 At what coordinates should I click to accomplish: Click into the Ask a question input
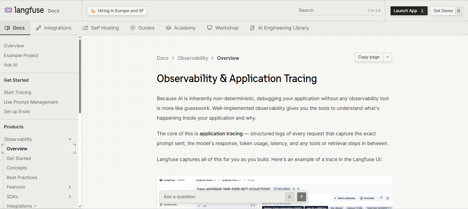[x=223, y=197]
